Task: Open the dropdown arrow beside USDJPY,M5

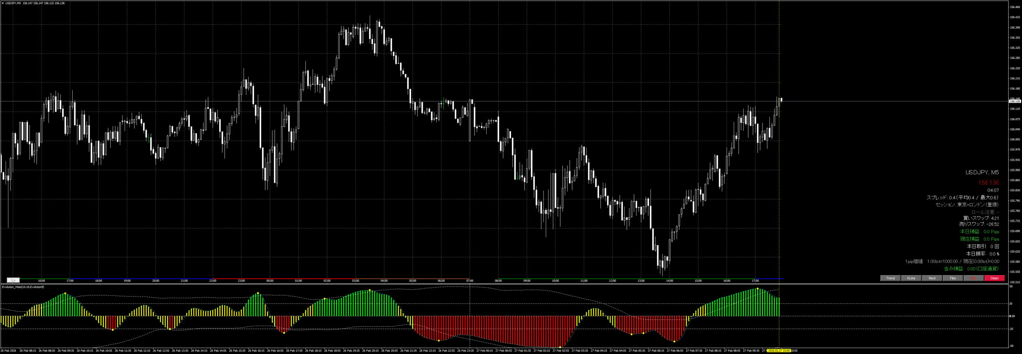Action: pyautogui.click(x=3, y=3)
